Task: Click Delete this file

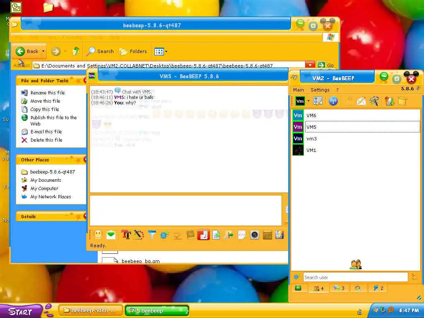Action: coord(46,140)
